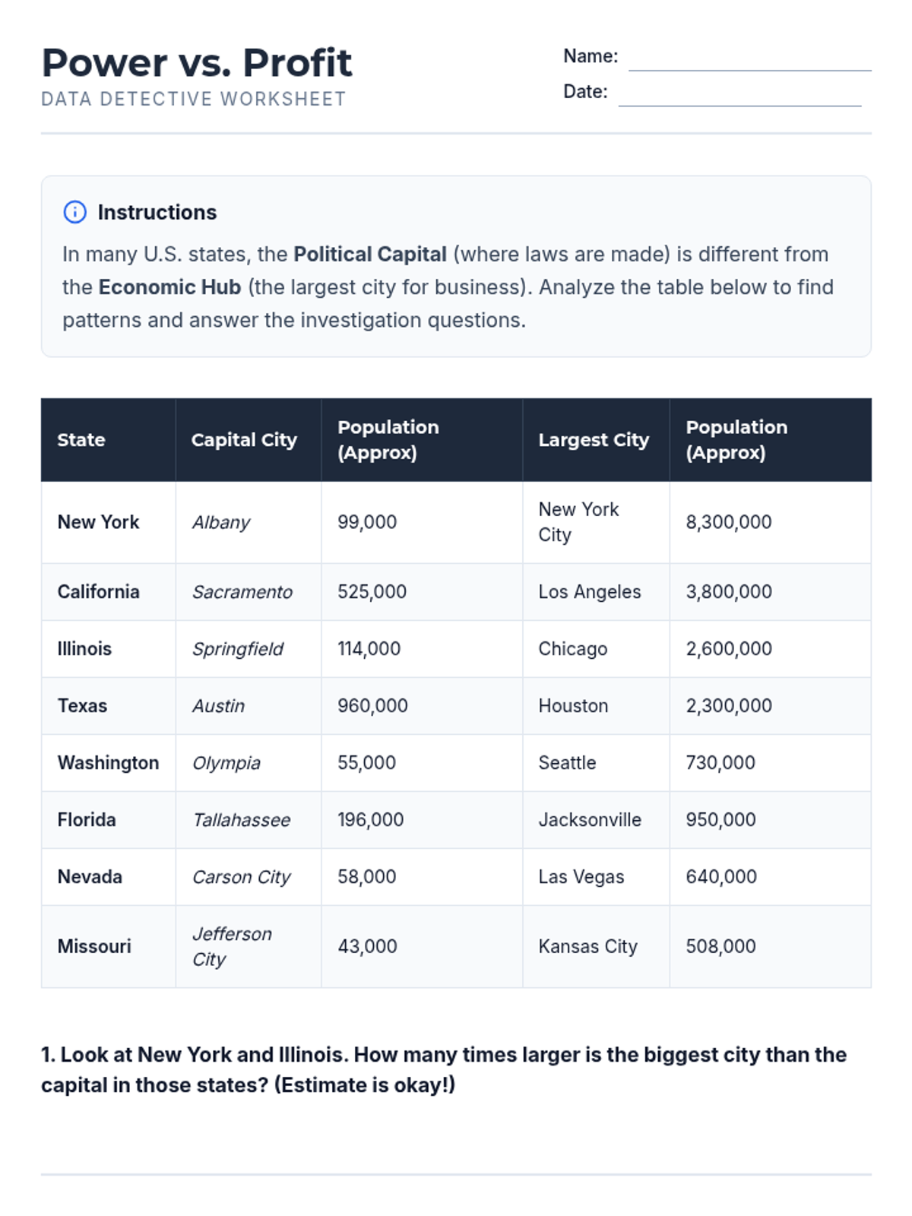Image resolution: width=912 pixels, height=1216 pixels.
Task: Click the bold Political Capital term
Action: tap(370, 254)
